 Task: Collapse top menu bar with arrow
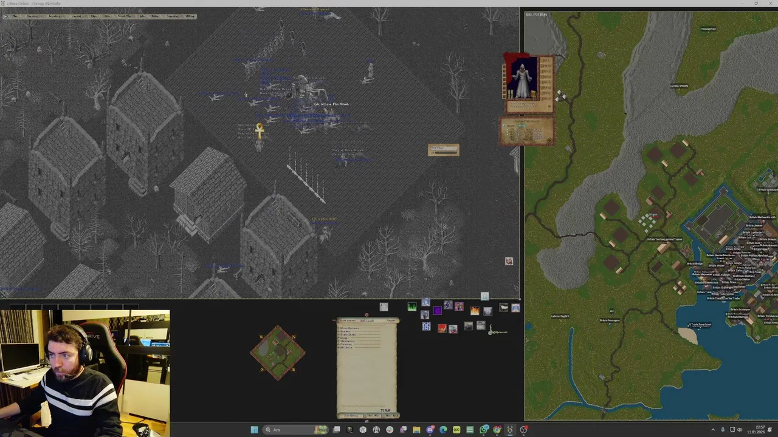point(5,16)
